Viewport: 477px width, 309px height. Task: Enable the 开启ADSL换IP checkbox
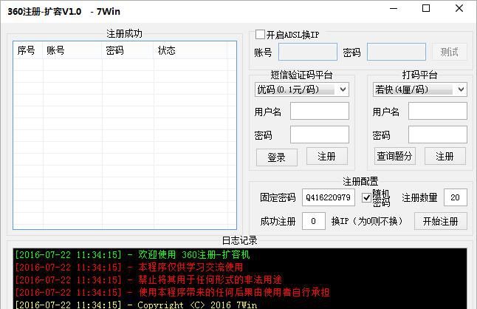coord(260,35)
